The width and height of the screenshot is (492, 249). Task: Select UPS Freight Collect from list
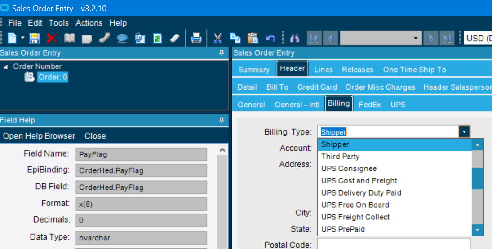355,217
